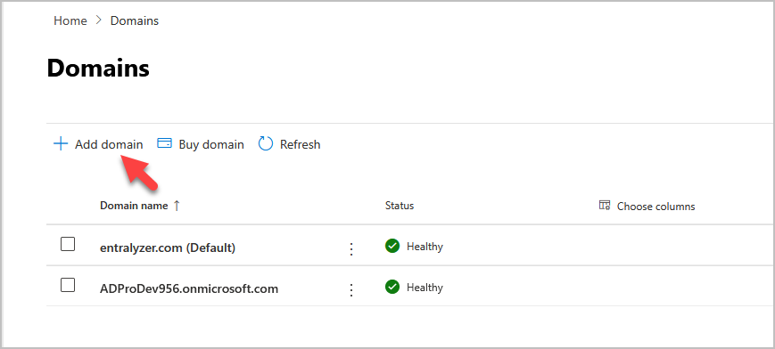Select the ADProDev956.onmicrosoft.com row checkbox
This screenshot has height=349, width=775.
[68, 285]
